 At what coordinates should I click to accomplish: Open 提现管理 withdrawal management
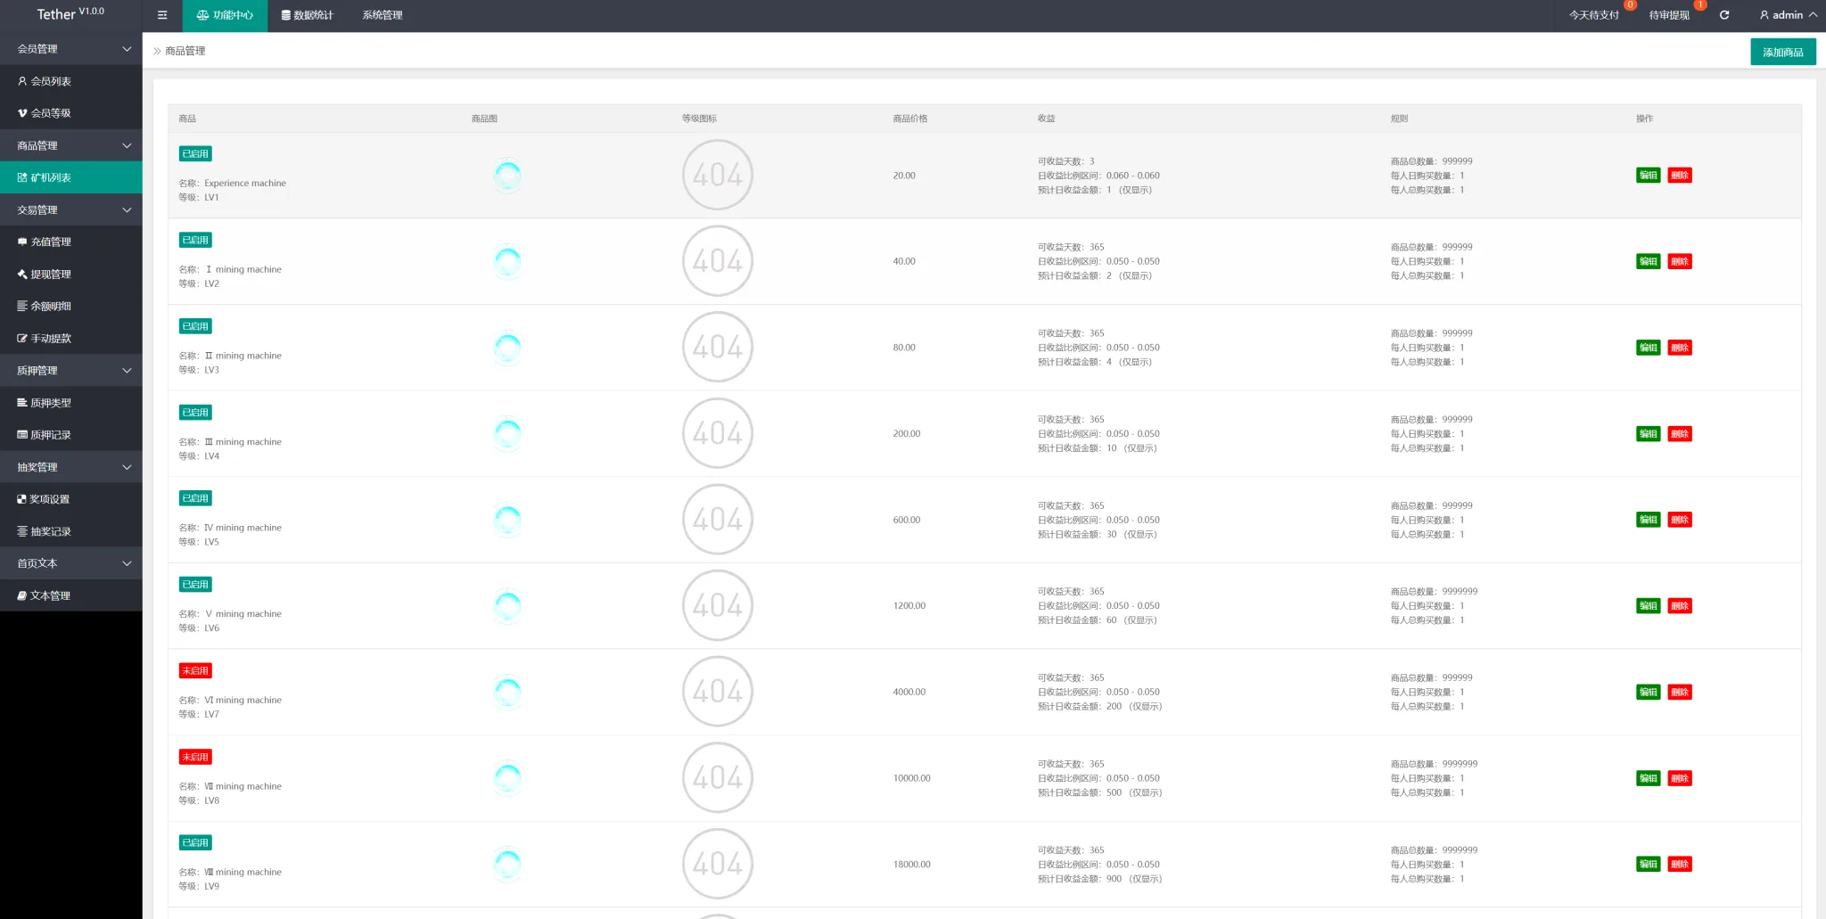(x=51, y=275)
